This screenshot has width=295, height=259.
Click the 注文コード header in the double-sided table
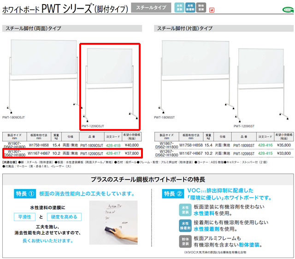(113, 137)
